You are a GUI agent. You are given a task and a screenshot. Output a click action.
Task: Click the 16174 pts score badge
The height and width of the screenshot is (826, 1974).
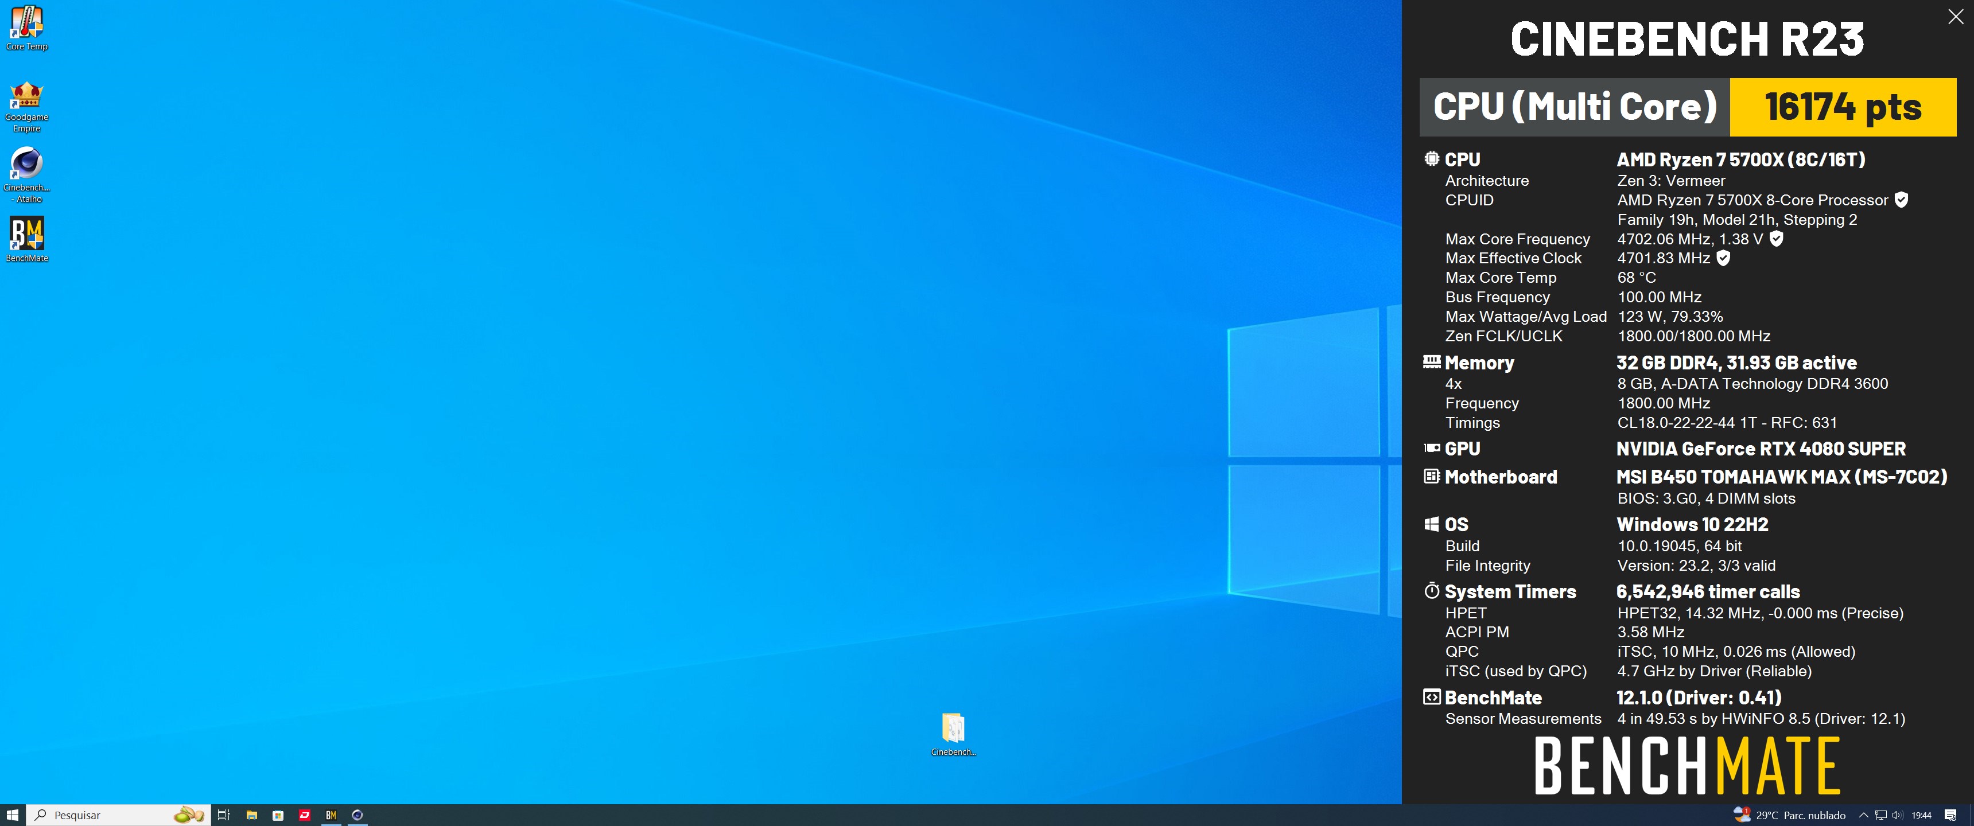[x=1843, y=107]
